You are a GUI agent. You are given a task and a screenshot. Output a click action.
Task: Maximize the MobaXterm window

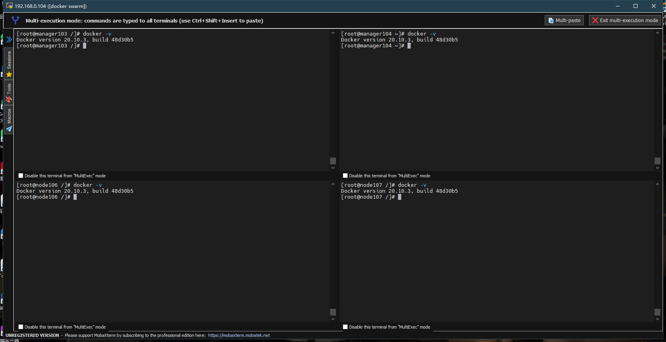[636, 6]
